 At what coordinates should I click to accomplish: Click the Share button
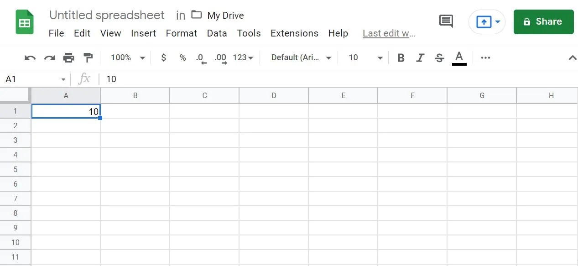[543, 21]
